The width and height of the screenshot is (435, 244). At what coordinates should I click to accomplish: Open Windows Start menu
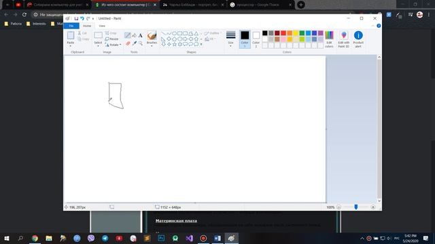[7, 238]
